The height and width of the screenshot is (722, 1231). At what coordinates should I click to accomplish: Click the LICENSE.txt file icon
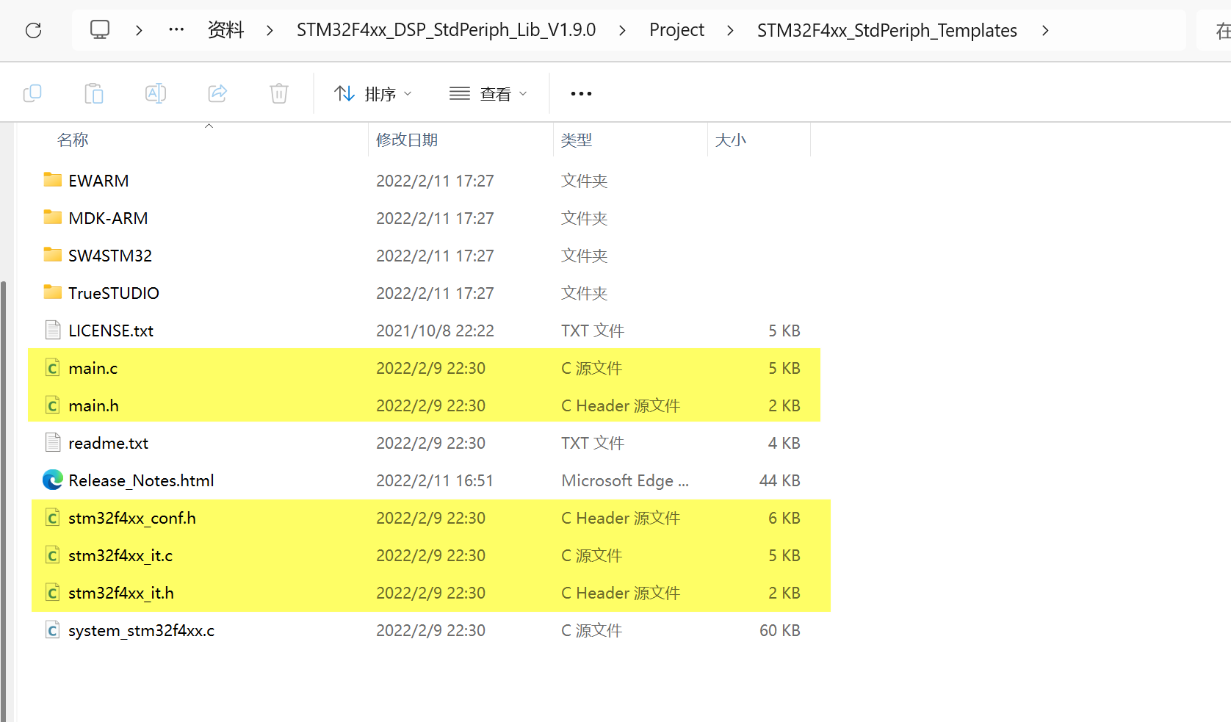tap(53, 330)
